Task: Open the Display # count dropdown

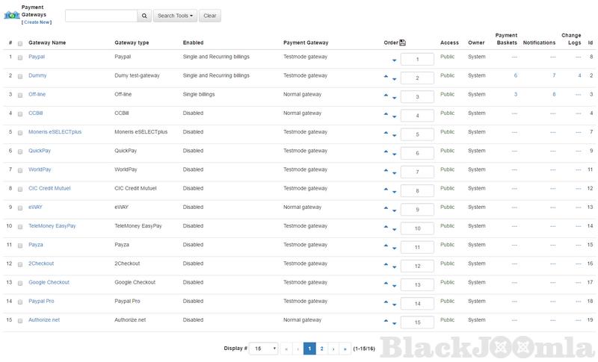Action: click(263, 349)
